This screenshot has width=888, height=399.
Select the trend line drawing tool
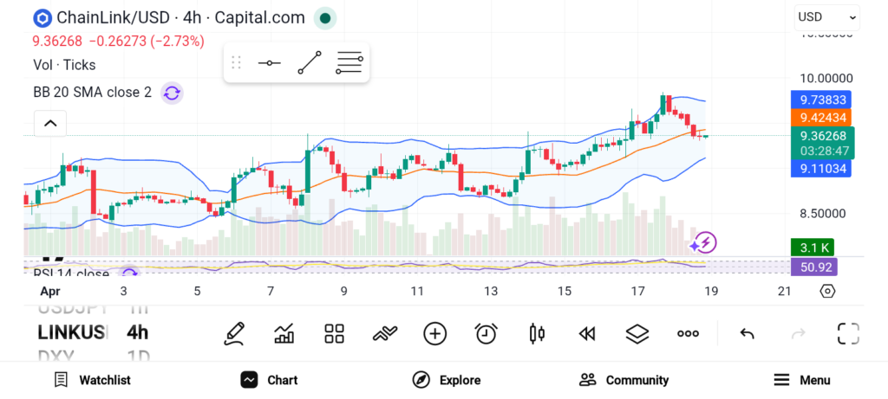coord(310,63)
